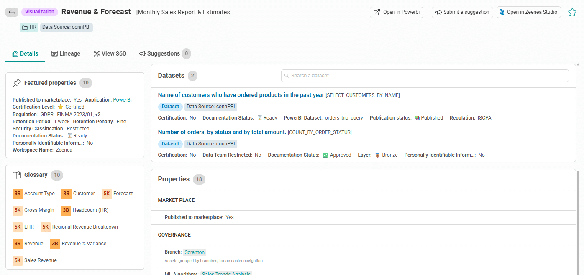Click the "Sales Trends Analysis" ML algorithms link
The width and height of the screenshot is (584, 275).
226,273
